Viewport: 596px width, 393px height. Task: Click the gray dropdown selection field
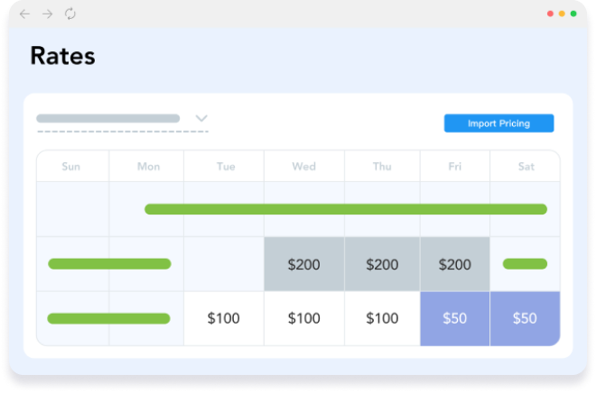click(x=108, y=118)
